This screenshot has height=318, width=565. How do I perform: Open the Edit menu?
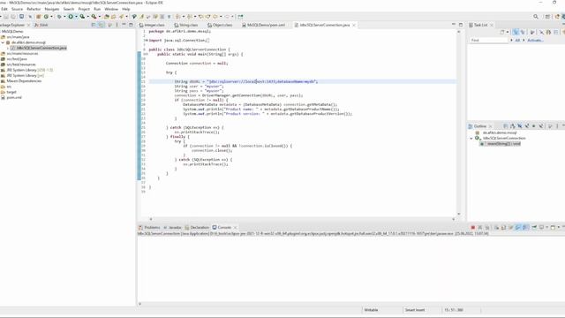(x=4, y=9)
